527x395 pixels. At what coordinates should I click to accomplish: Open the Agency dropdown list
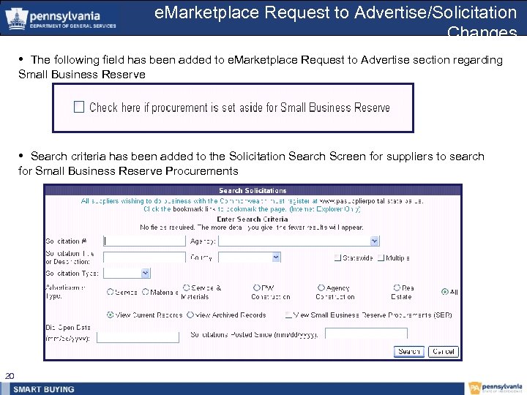click(x=375, y=241)
